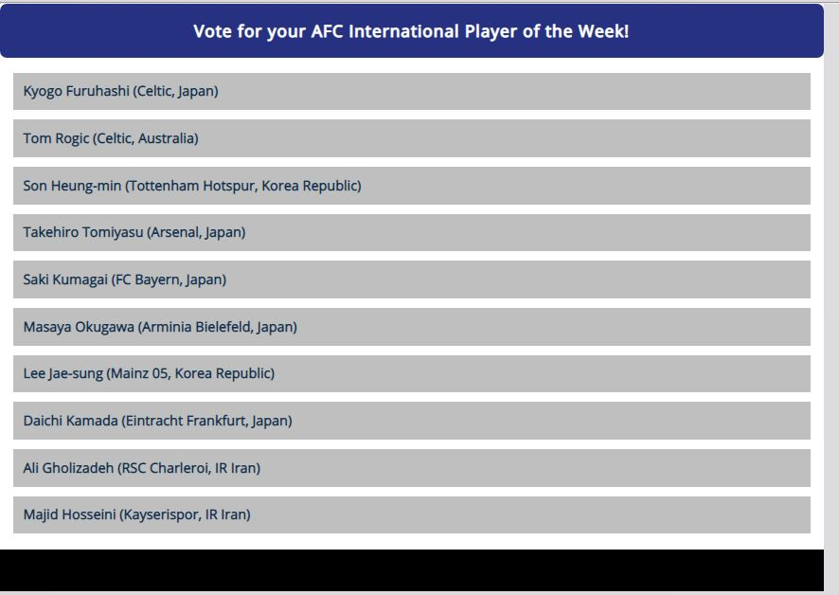Click the poll title header banner
The width and height of the screenshot is (839, 595).
[x=411, y=31]
